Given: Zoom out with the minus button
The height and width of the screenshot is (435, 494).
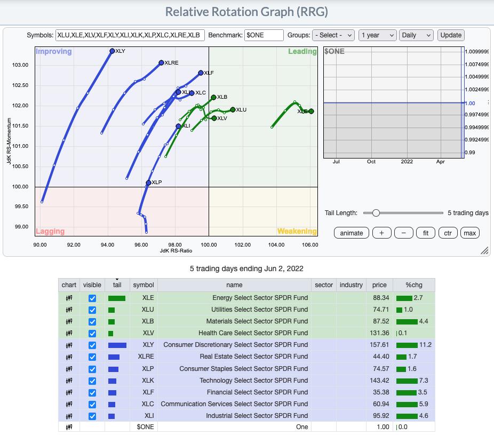Looking at the screenshot, I should [404, 233].
